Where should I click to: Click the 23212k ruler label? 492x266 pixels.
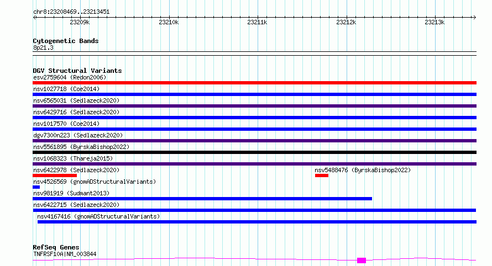(x=346, y=22)
